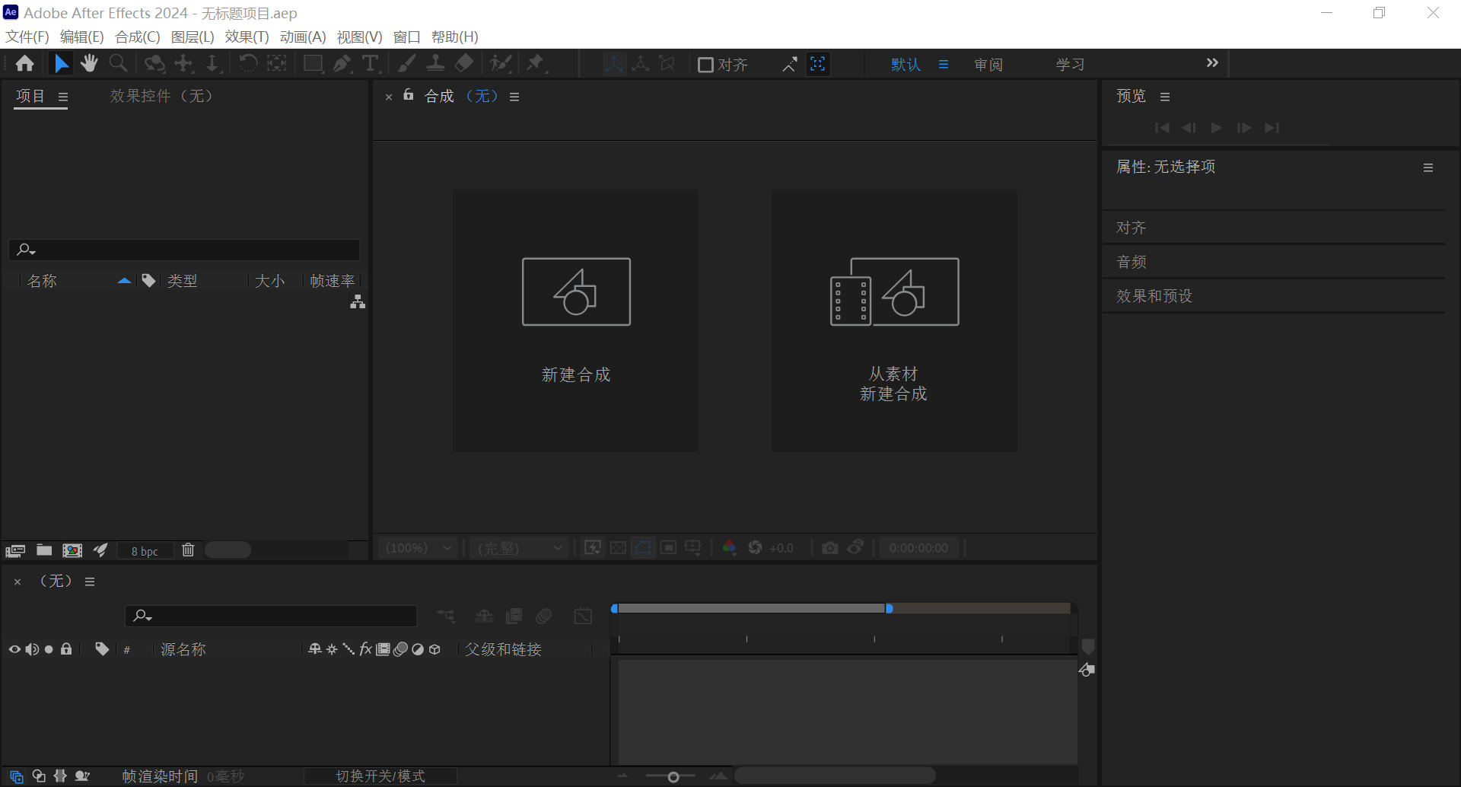Viewport: 1461px width, 787px height.
Task: Open the project flowchart icon
Action: pos(358,302)
